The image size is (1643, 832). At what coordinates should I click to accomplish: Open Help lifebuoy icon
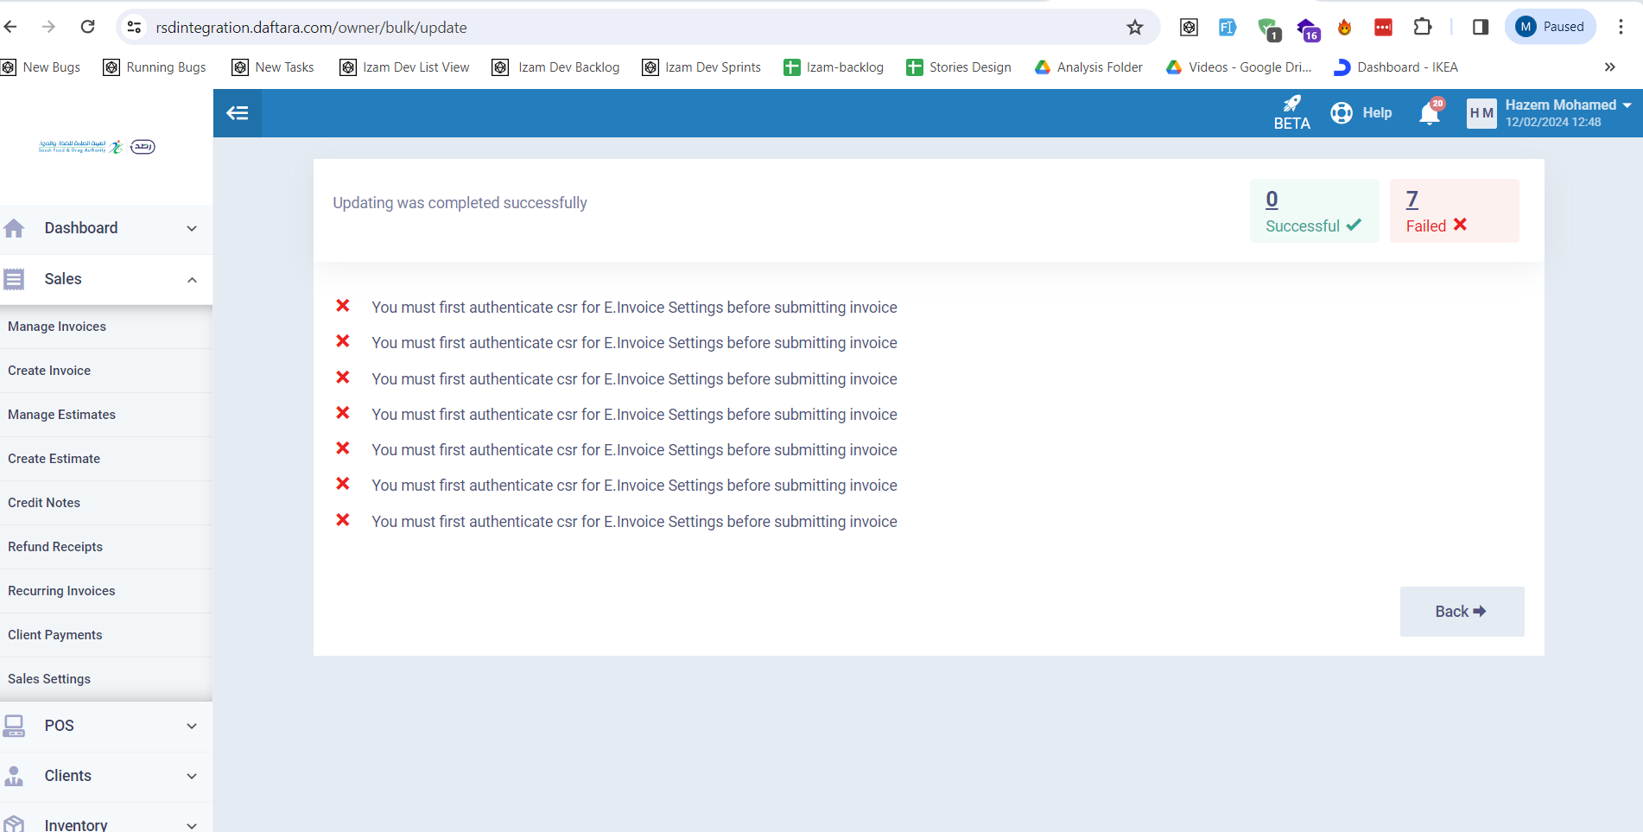click(x=1342, y=113)
